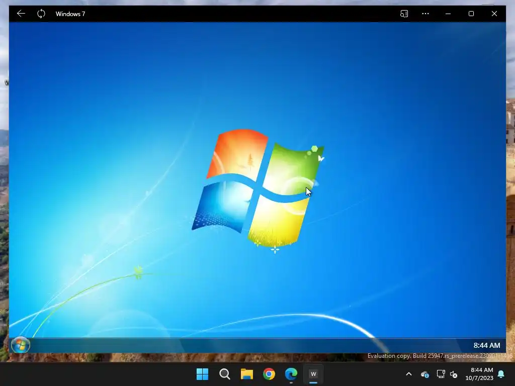Open the network status tray icon
The width and height of the screenshot is (515, 386).
441,374
